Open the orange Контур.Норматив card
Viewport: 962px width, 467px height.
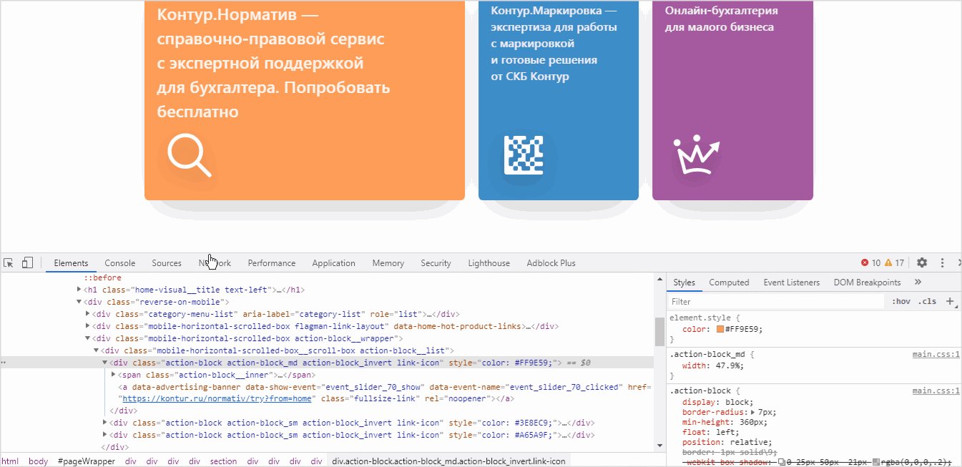coord(305,100)
